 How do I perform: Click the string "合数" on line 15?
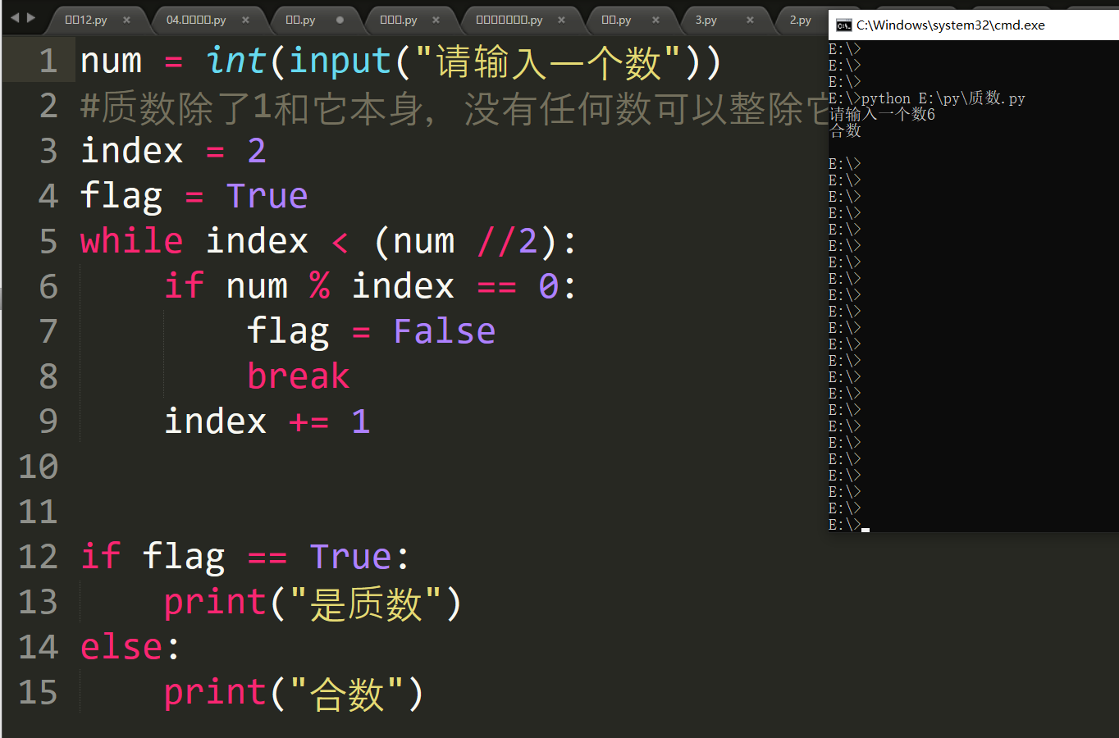[346, 693]
